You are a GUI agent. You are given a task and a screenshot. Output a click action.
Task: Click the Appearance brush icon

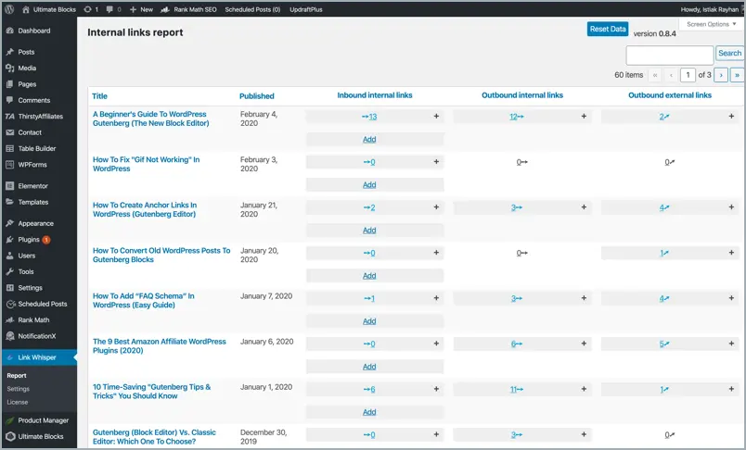9,223
